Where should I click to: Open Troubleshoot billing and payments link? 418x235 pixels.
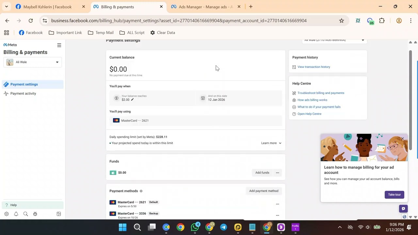pyautogui.click(x=321, y=93)
